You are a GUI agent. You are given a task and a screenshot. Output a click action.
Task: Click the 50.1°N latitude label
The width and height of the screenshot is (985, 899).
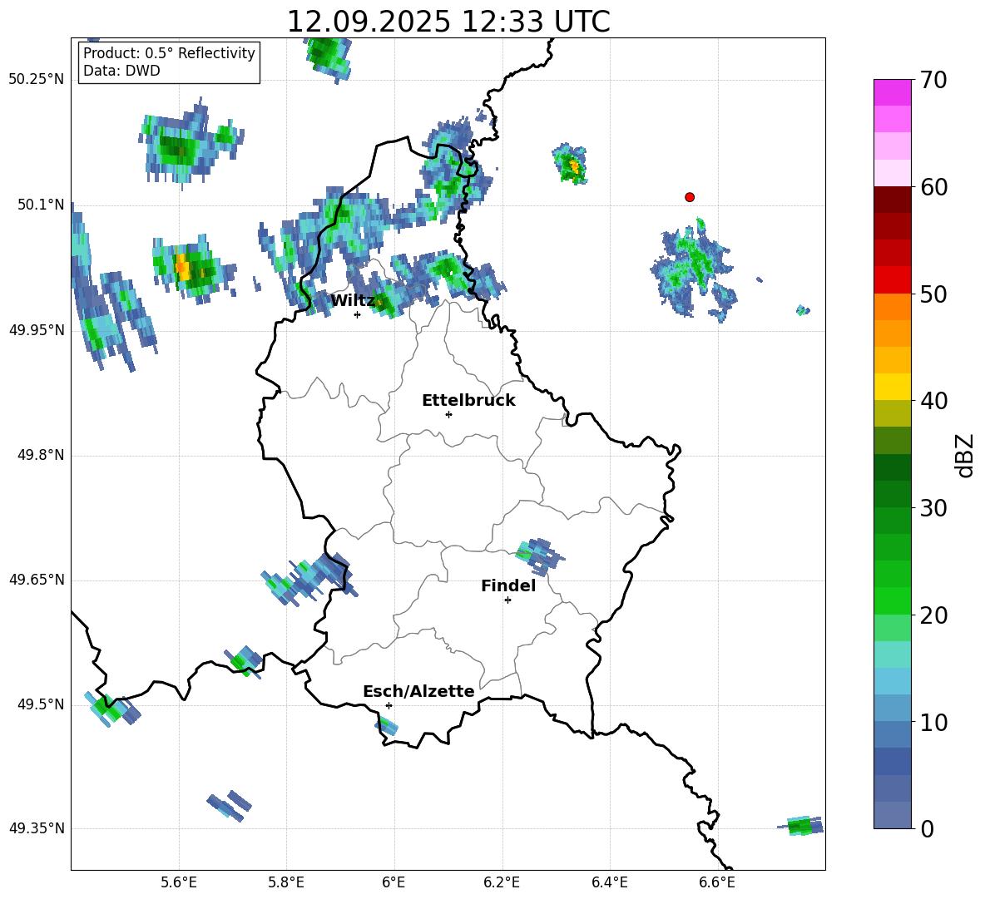pos(41,205)
